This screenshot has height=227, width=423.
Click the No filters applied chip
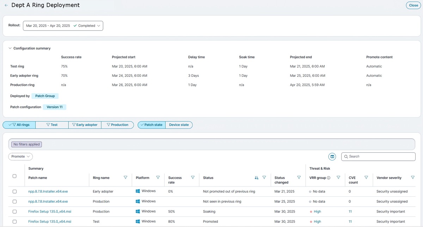(26, 144)
